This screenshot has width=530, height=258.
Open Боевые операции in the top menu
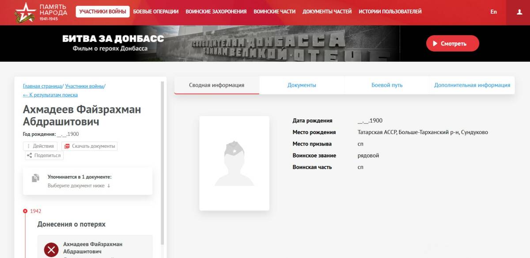tap(156, 11)
